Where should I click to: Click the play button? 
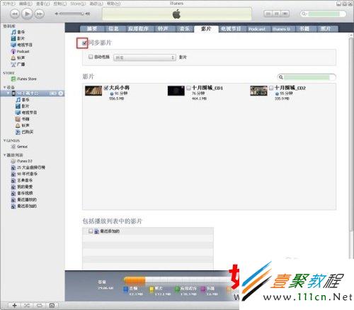[x=27, y=13]
